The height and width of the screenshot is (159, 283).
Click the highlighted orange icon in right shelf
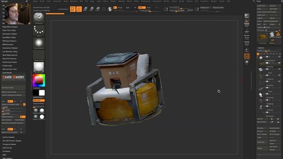pos(247,56)
